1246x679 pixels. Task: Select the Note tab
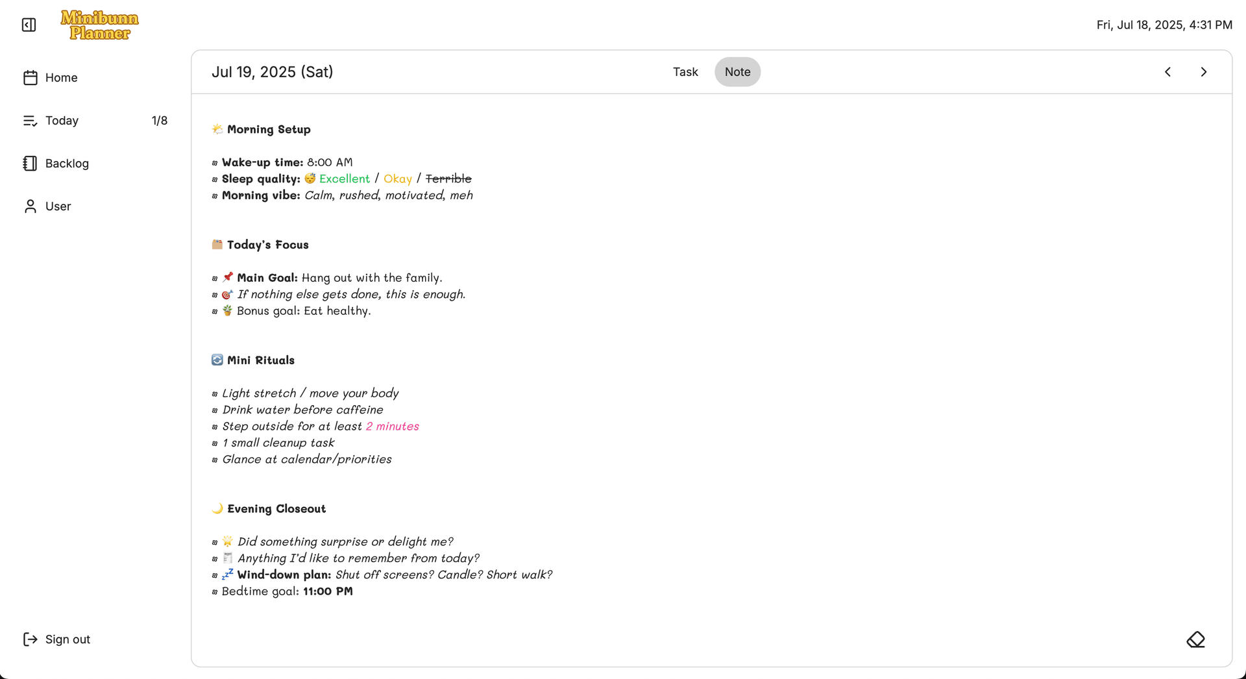click(x=737, y=72)
